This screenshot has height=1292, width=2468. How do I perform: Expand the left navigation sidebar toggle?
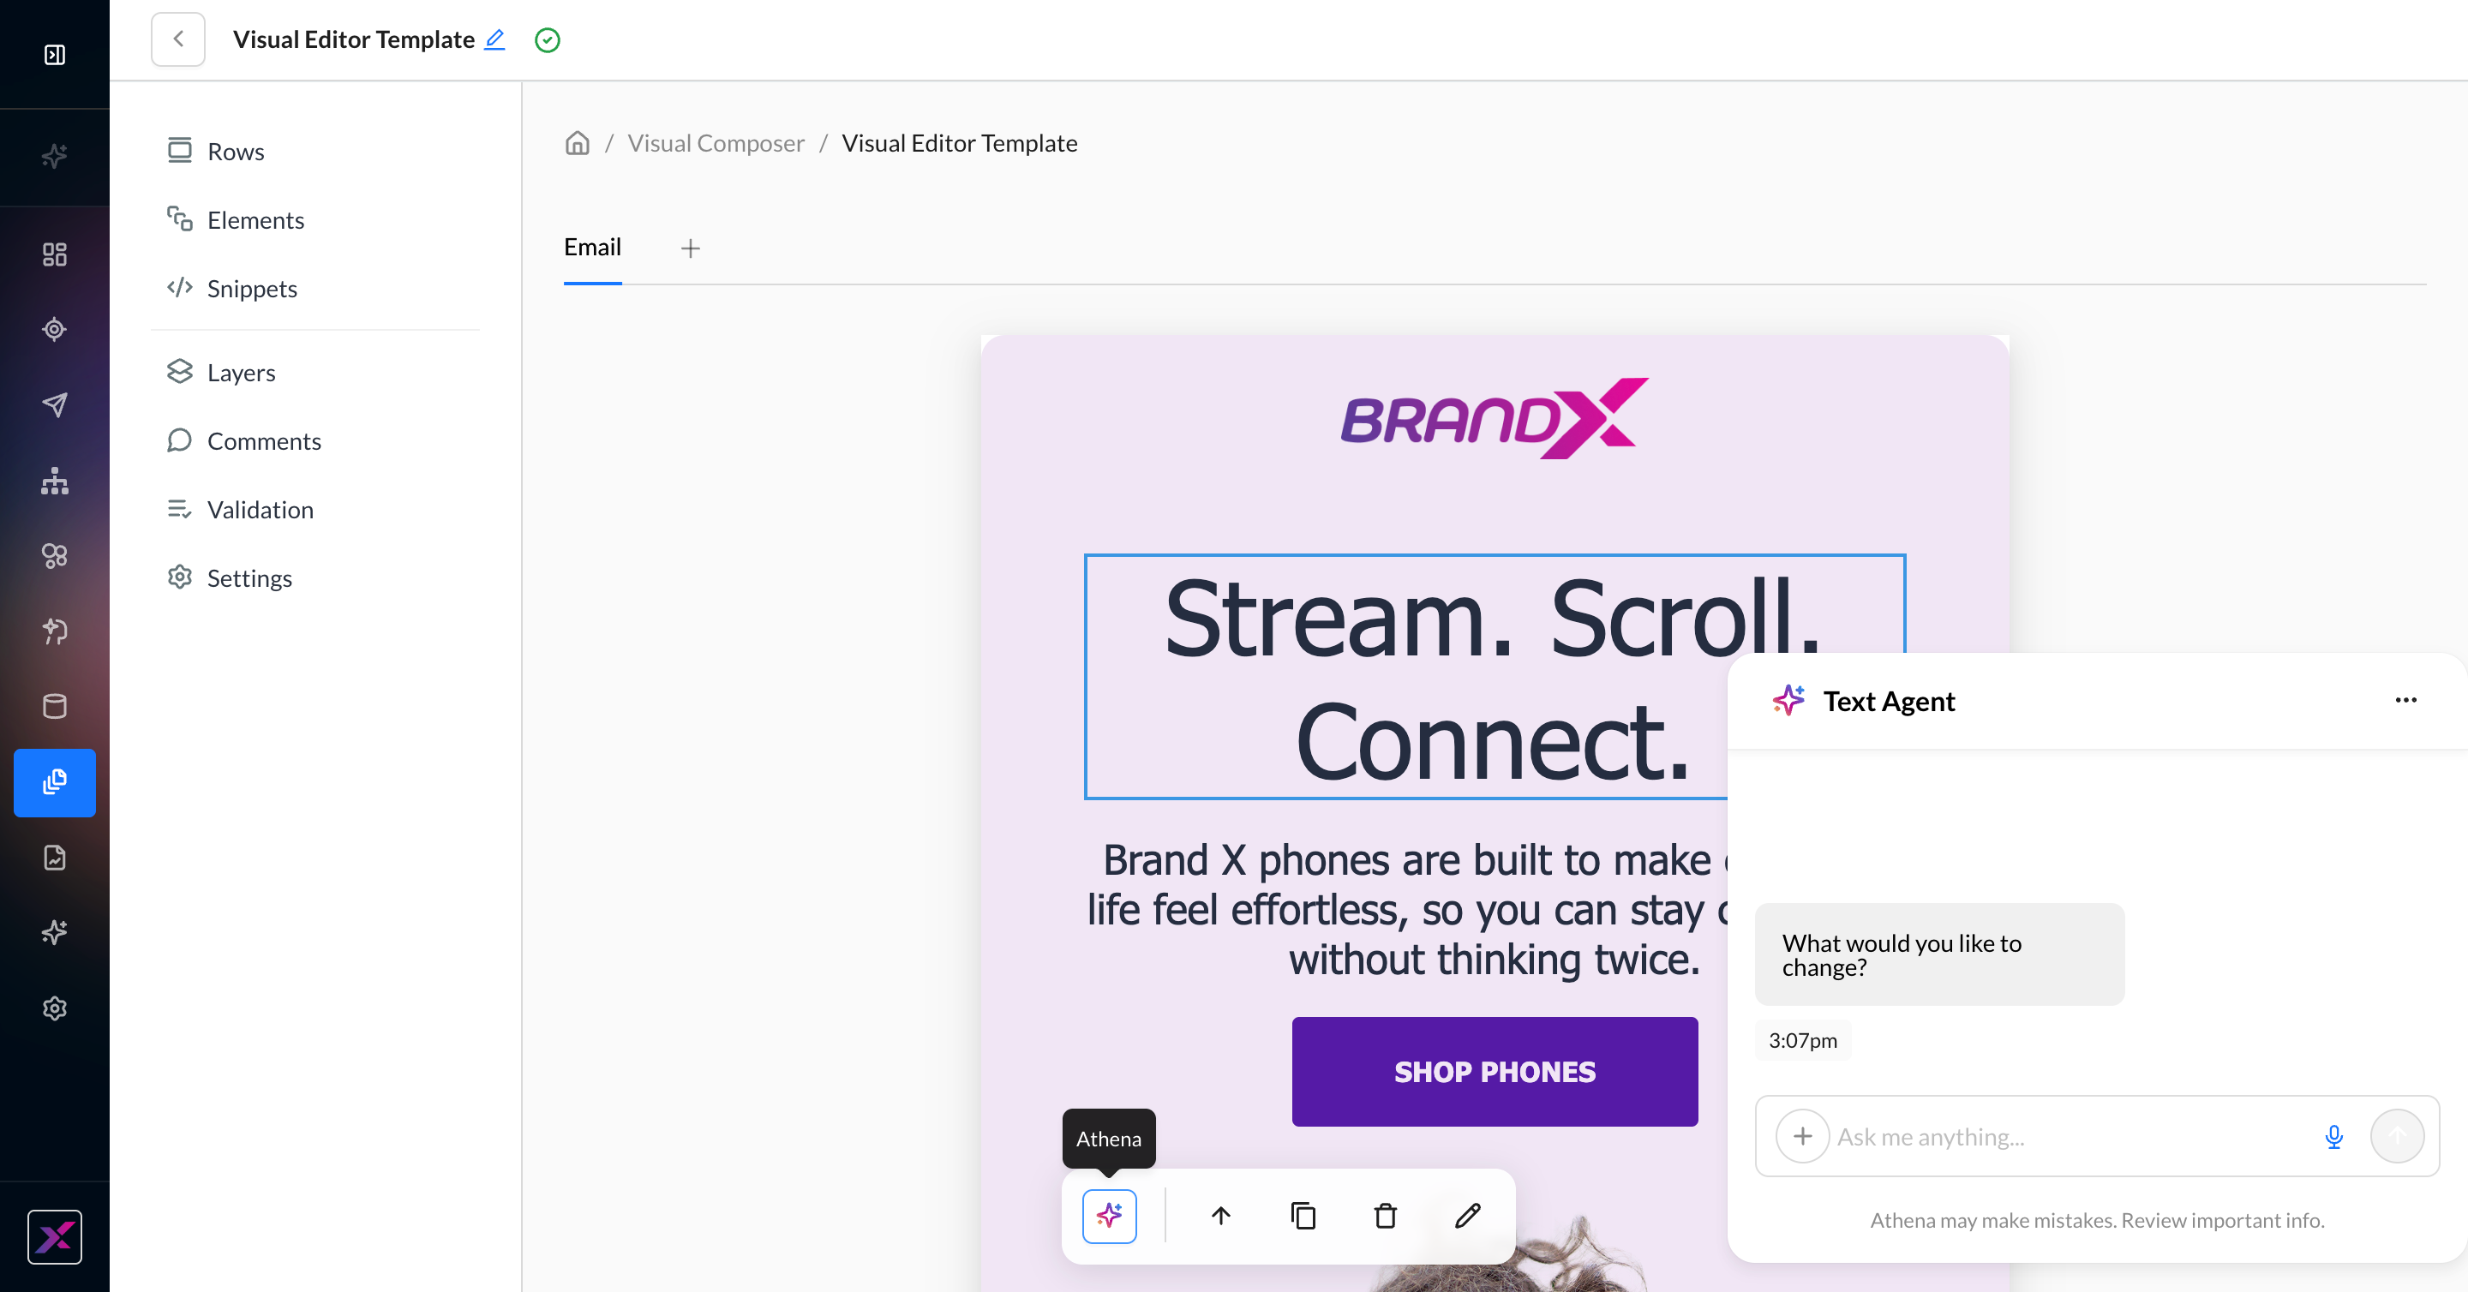55,55
